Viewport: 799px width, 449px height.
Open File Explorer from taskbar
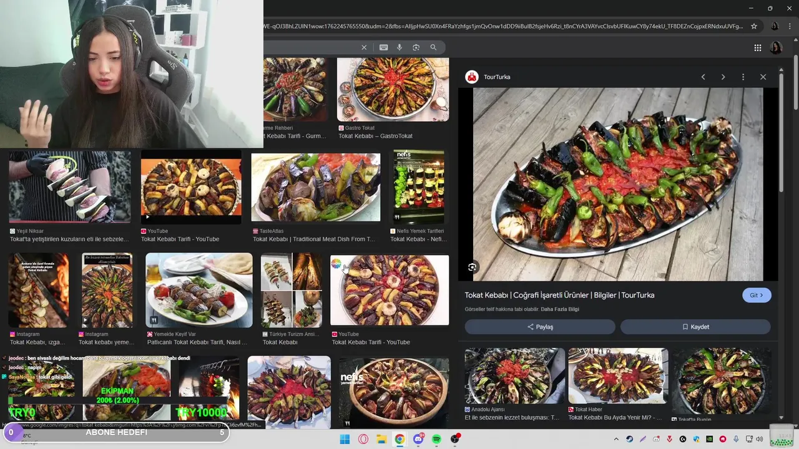tap(381, 439)
